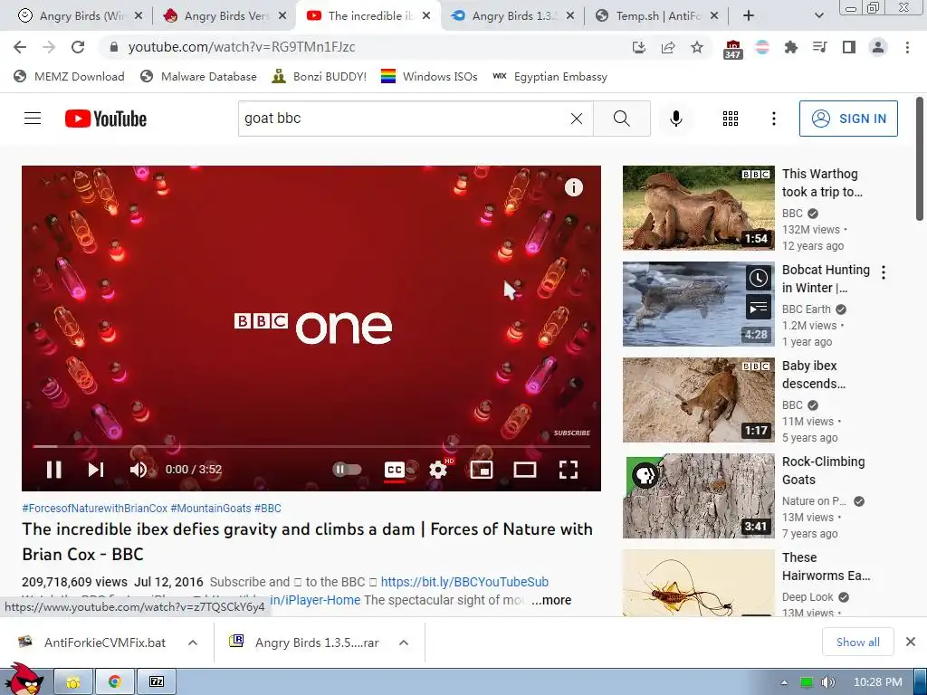Open 7-Zip in the taskbar
Image resolution: width=927 pixels, height=695 pixels.
click(157, 682)
